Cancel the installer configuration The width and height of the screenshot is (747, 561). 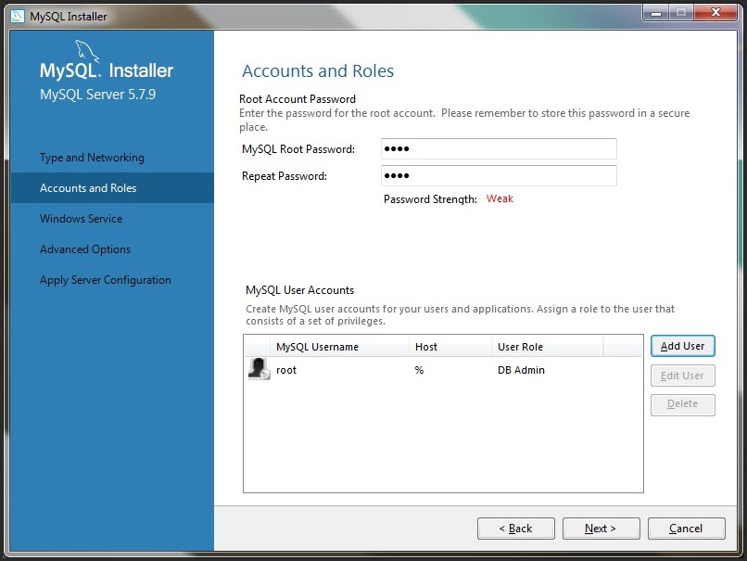tap(687, 529)
